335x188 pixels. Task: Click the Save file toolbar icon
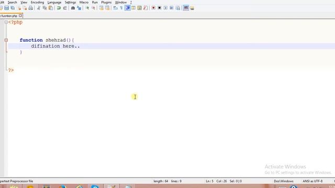(6, 8)
